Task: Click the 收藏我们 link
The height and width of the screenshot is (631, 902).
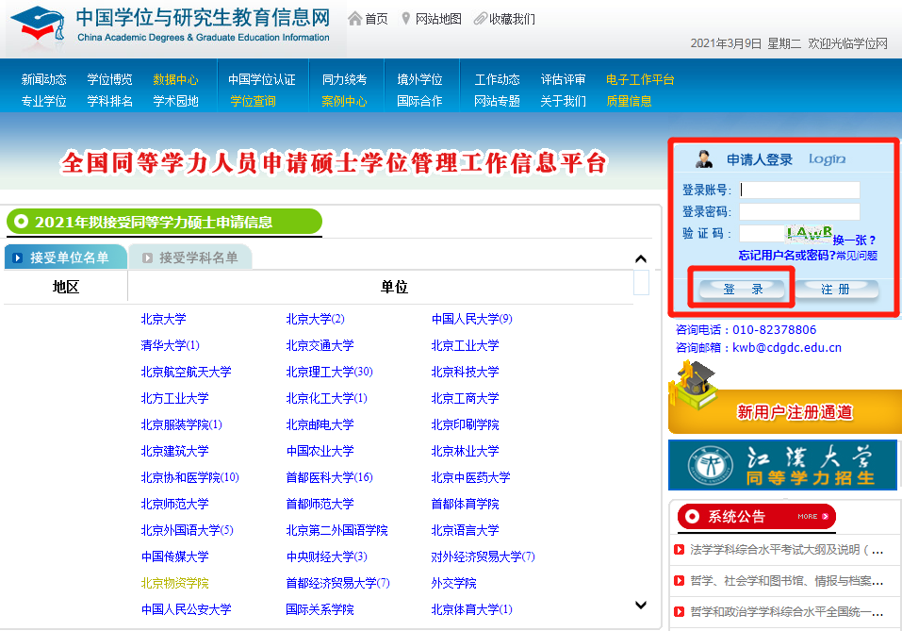Action: pyautogui.click(x=512, y=19)
